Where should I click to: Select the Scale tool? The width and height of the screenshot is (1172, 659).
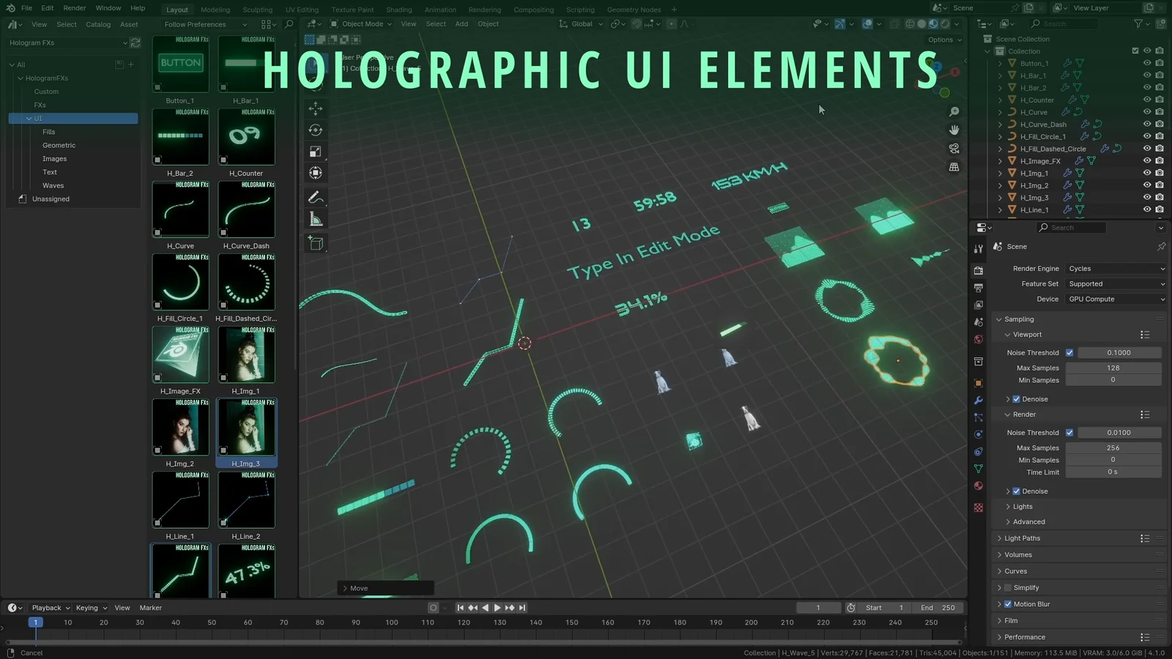tap(315, 152)
